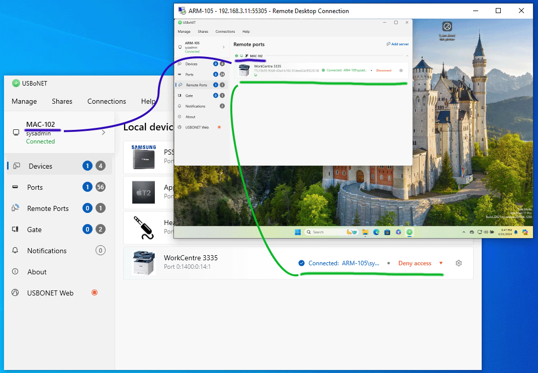The height and width of the screenshot is (373, 538).
Task: Open Microsoft Store from remote taskbar
Action: coord(387,232)
